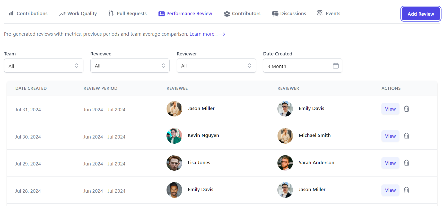Viewport: 445px width, 206px height.
Task: Click reviewer Michael Smith's avatar
Action: [285, 136]
